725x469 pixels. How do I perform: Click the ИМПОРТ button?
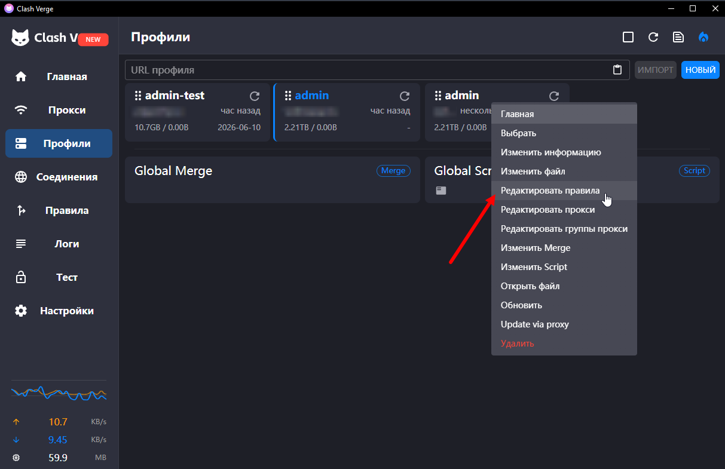656,70
